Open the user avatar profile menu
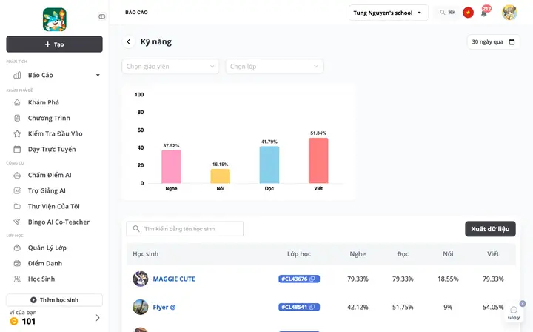533x332 pixels. click(x=509, y=13)
